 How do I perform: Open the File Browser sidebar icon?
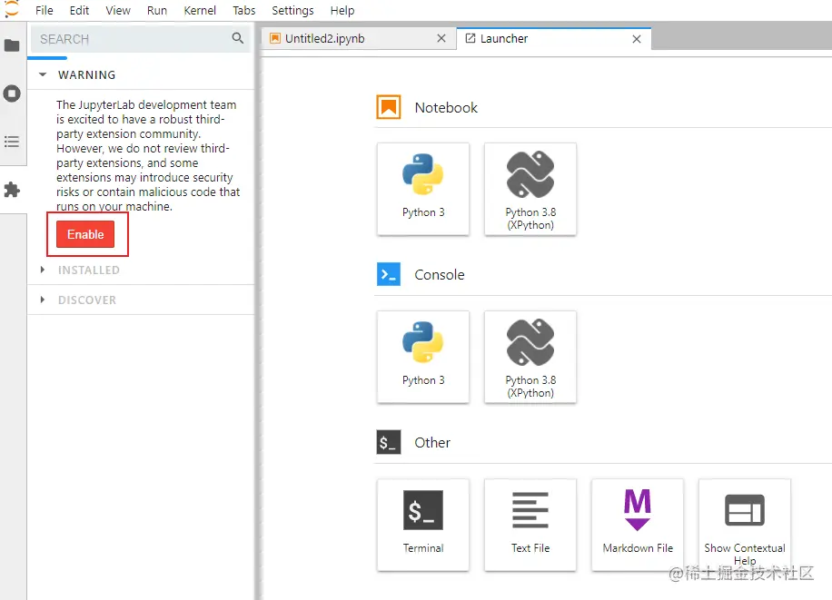[x=12, y=45]
